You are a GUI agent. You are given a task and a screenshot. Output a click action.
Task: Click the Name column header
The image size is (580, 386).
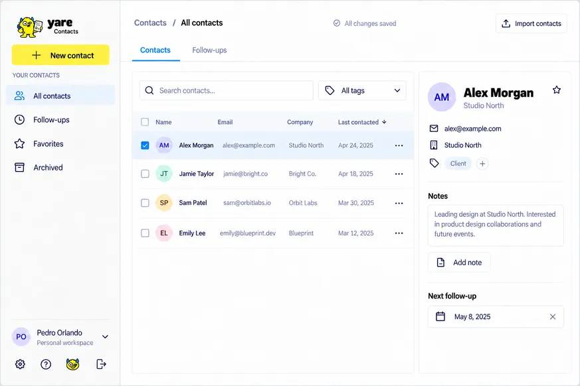point(163,122)
